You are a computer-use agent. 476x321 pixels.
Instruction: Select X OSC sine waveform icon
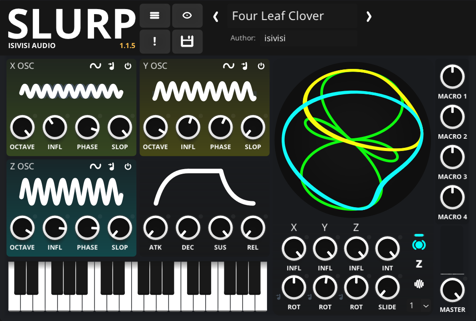click(95, 66)
